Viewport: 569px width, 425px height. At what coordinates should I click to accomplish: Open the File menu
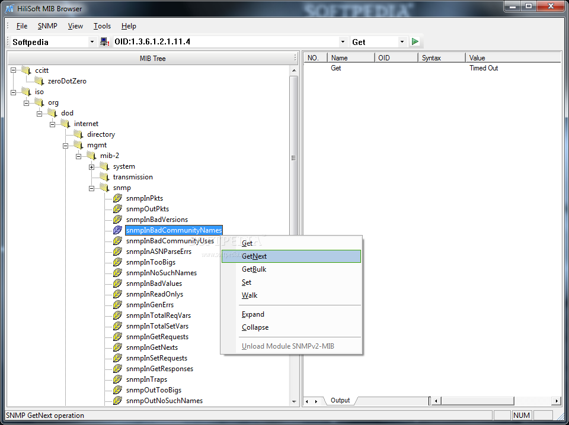click(22, 25)
